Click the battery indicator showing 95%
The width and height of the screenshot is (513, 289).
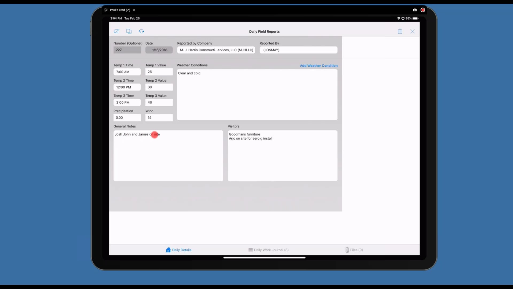pyautogui.click(x=411, y=18)
